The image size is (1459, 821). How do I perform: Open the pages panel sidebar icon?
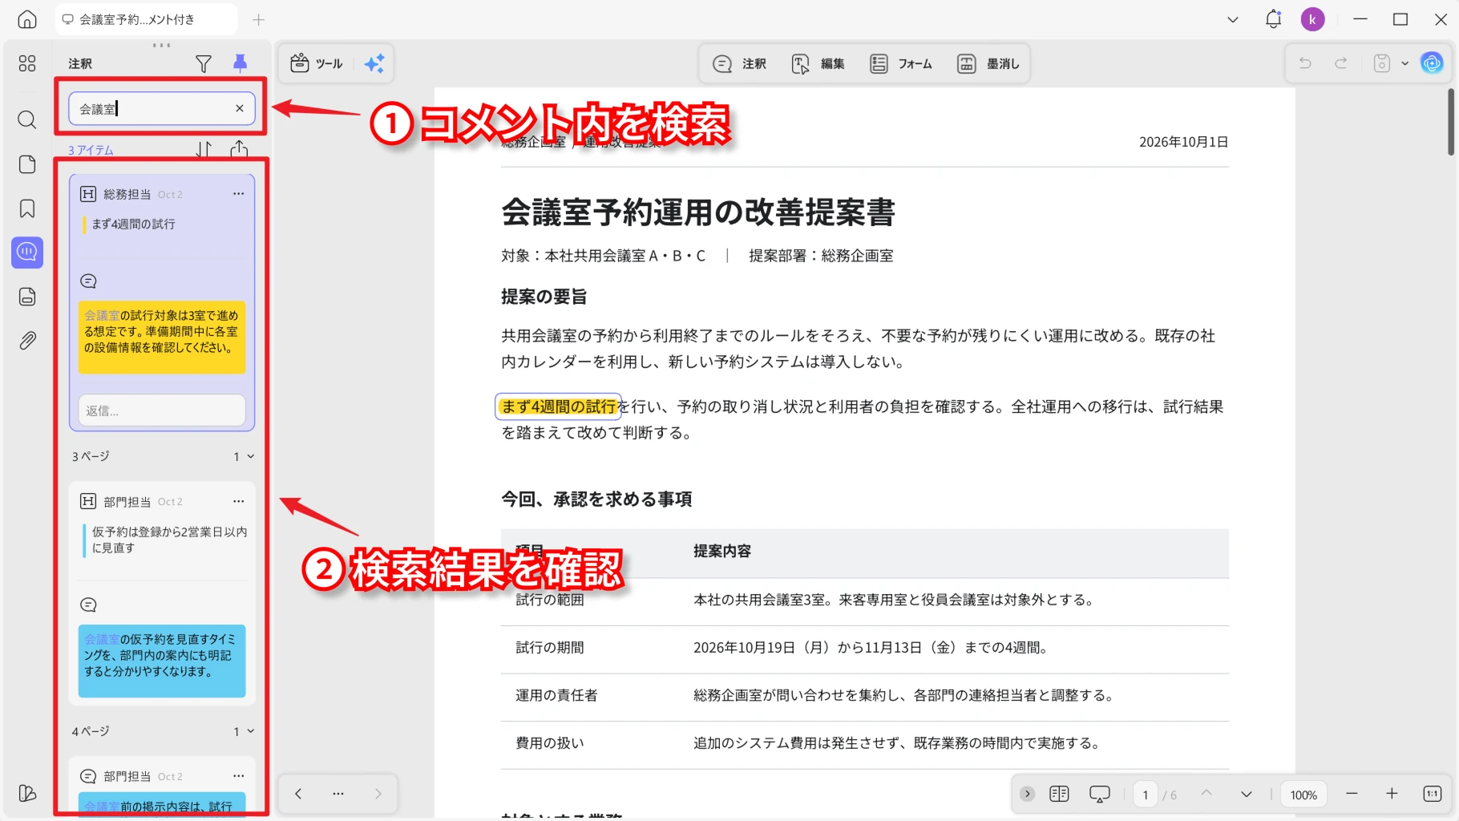27,164
